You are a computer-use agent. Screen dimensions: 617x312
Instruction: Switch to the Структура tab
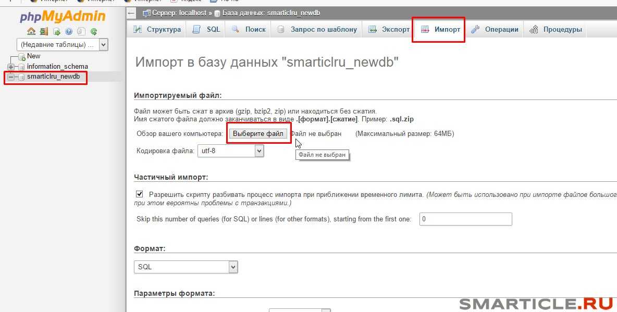(157, 29)
